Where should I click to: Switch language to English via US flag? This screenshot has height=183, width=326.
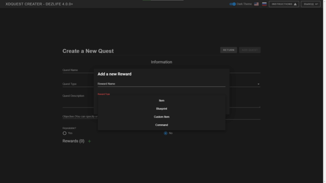(256, 4)
